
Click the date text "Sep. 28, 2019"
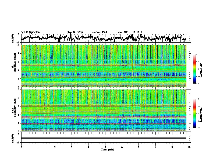(75, 32)
